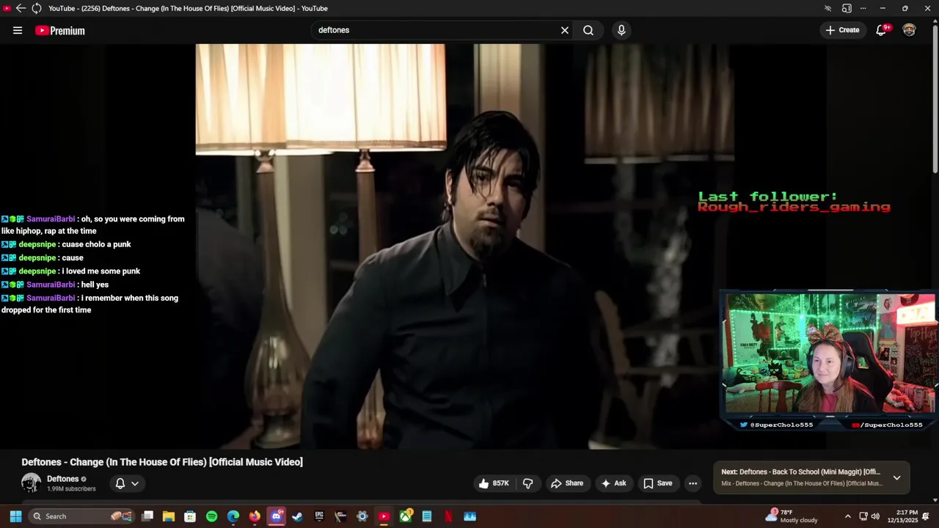The image size is (939, 528).
Task: Open the app's three-dot title bar menu
Action: click(x=863, y=8)
